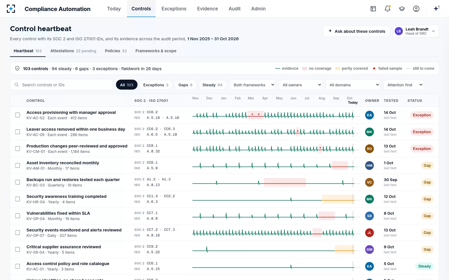Click the red no-coverage band on Backups timeline
The width and height of the screenshot is (449, 280).
(285, 182)
